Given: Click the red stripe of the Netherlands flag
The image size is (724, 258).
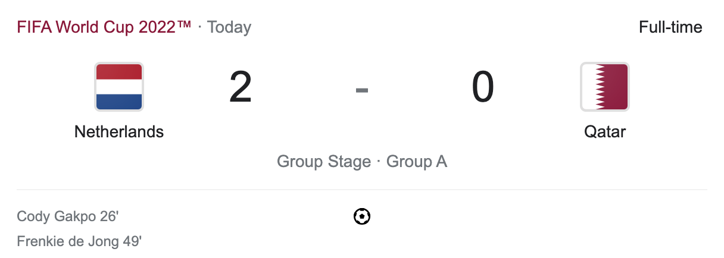Looking at the screenshot, I should [x=118, y=71].
